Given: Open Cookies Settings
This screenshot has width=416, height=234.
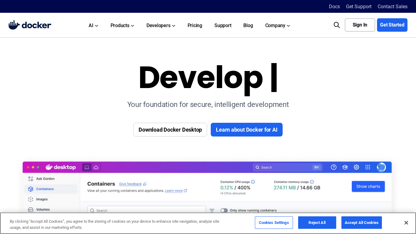Looking at the screenshot, I should pos(274,223).
